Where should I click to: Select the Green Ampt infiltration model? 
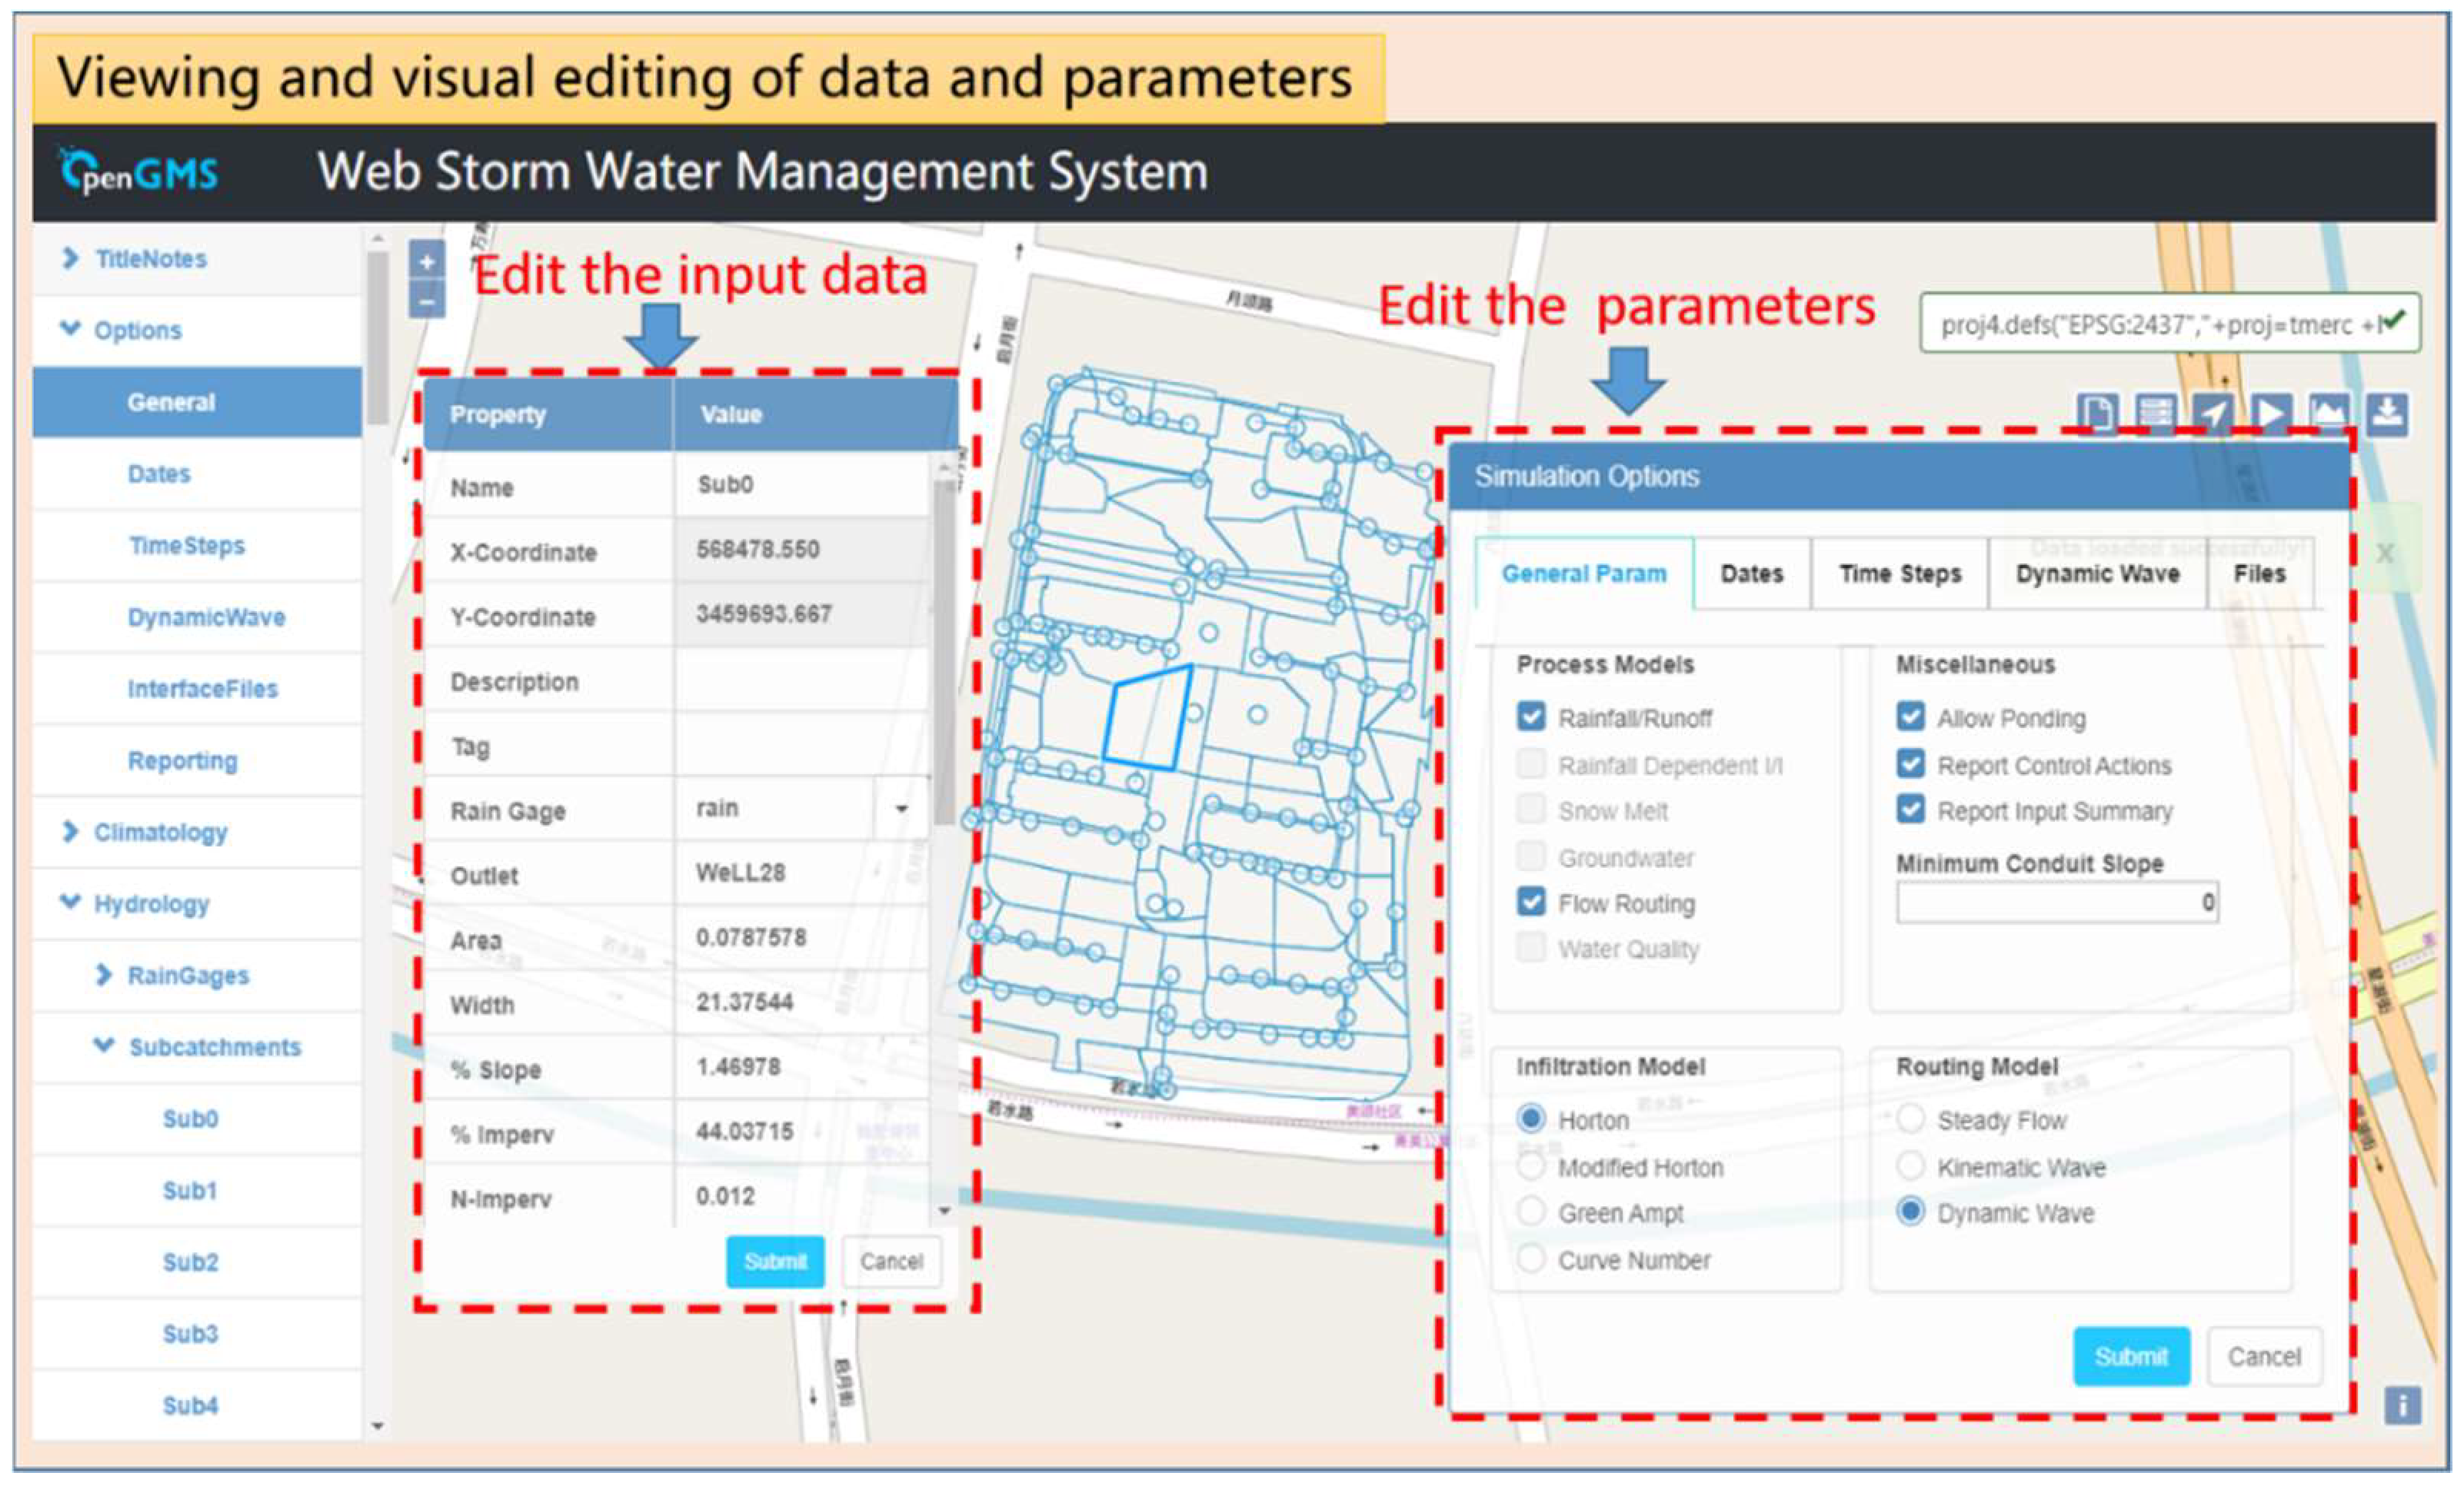[x=1531, y=1212]
